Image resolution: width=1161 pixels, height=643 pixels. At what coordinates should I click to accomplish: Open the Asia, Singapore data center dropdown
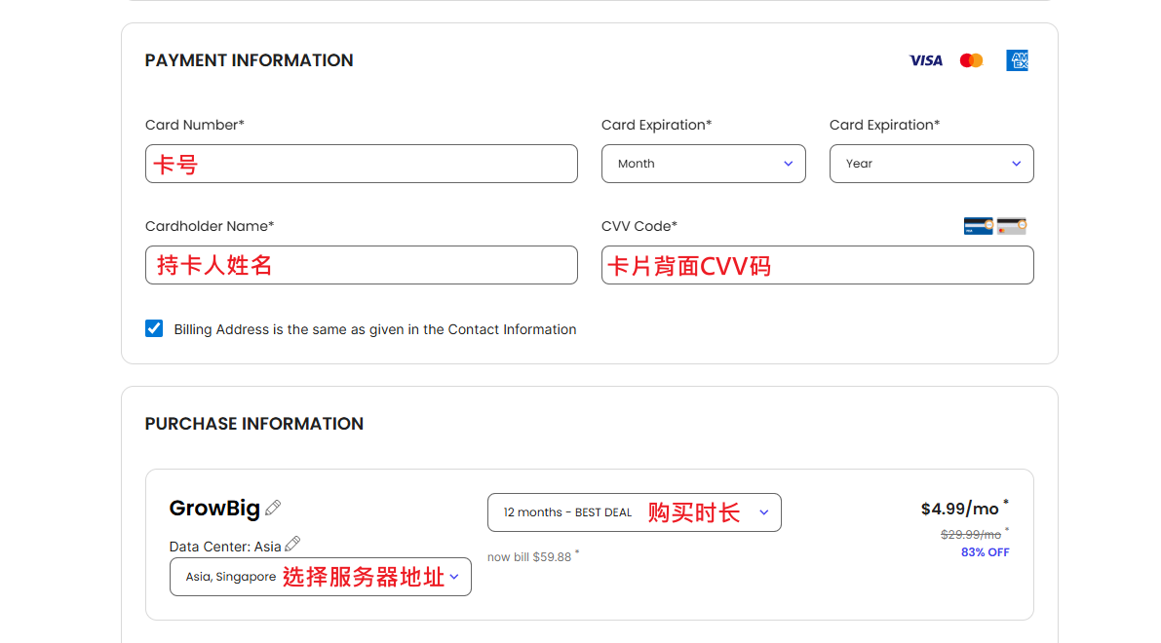pos(320,577)
